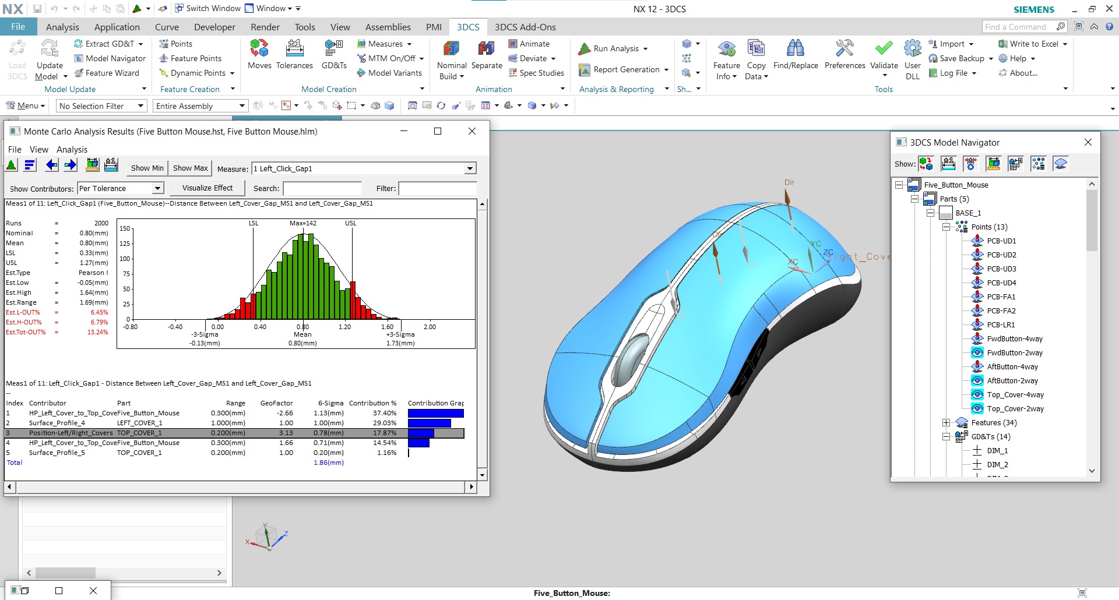Viewport: 1119px width, 600px height.
Task: Toggle tolerances display in Model Navigator
Action: [948, 164]
